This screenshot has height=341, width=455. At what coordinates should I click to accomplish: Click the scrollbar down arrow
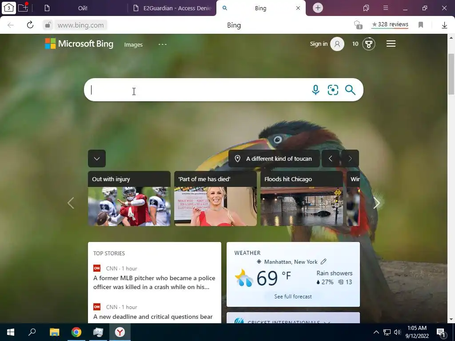pyautogui.click(x=451, y=320)
